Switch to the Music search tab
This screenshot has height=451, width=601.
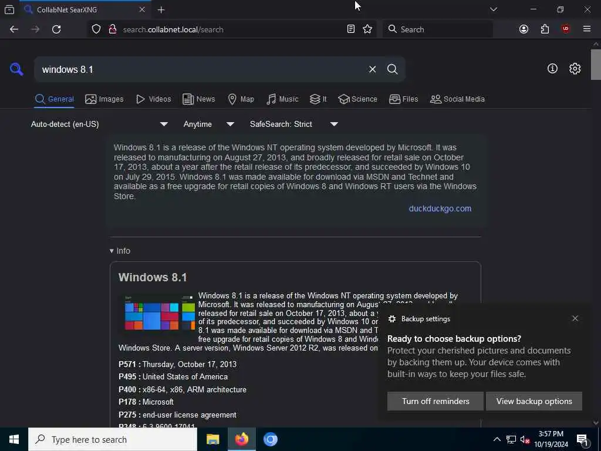coord(282,99)
